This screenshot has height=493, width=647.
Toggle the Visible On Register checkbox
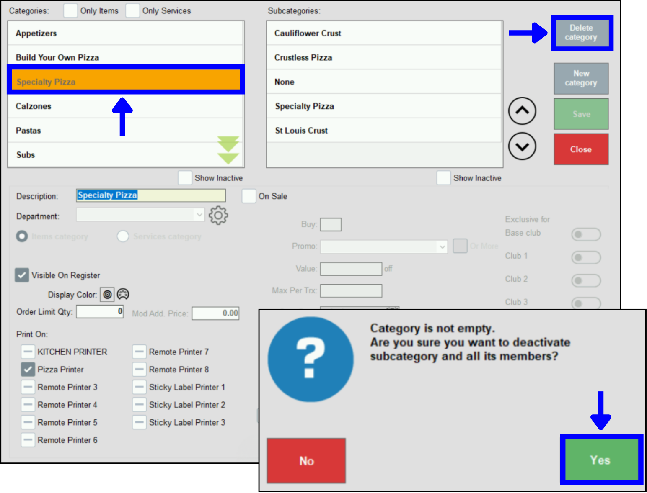tap(22, 275)
